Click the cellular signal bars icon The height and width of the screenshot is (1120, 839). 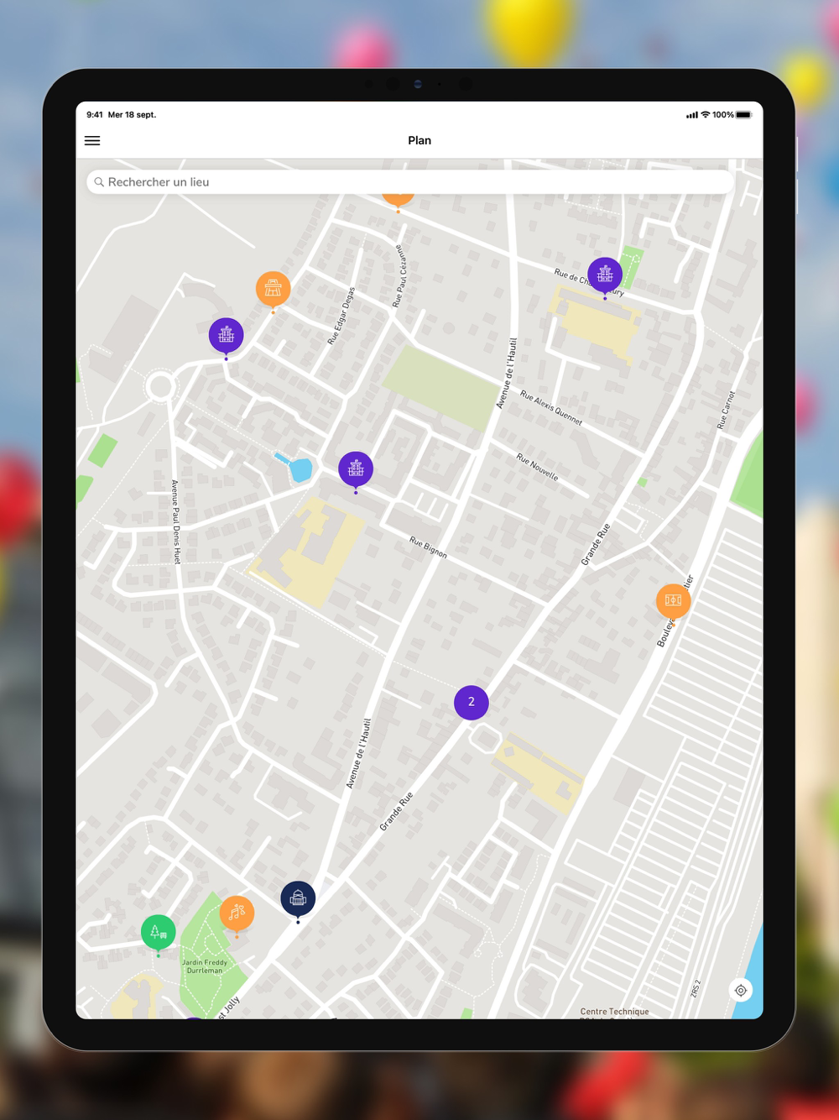point(692,115)
